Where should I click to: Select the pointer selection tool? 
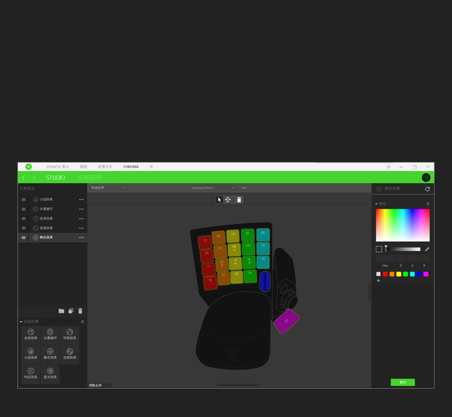[219, 199]
